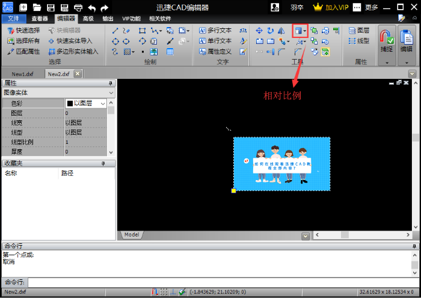Switch to the New1.dxf document tab
The image size is (421, 298).
click(x=23, y=74)
